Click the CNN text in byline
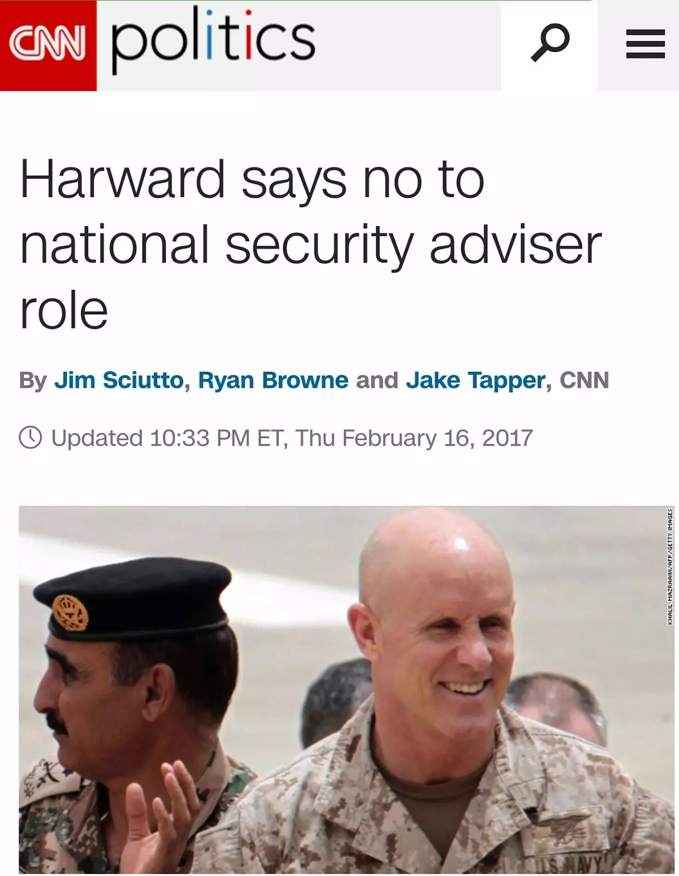Screen dimensions: 679x876 tap(584, 380)
